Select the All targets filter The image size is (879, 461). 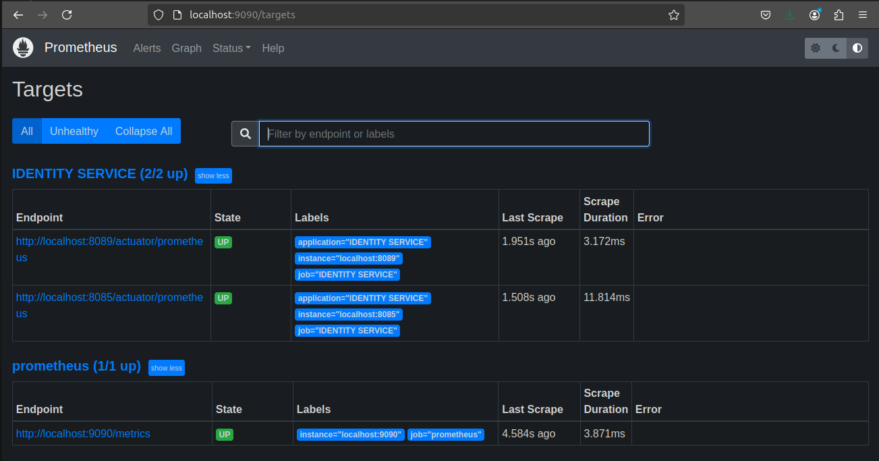coord(27,131)
